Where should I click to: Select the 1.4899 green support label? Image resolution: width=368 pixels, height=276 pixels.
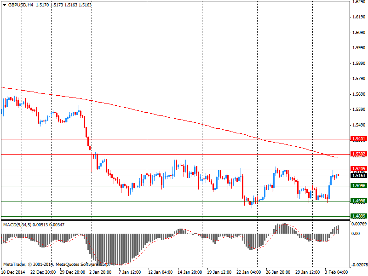pyautogui.click(x=358, y=216)
